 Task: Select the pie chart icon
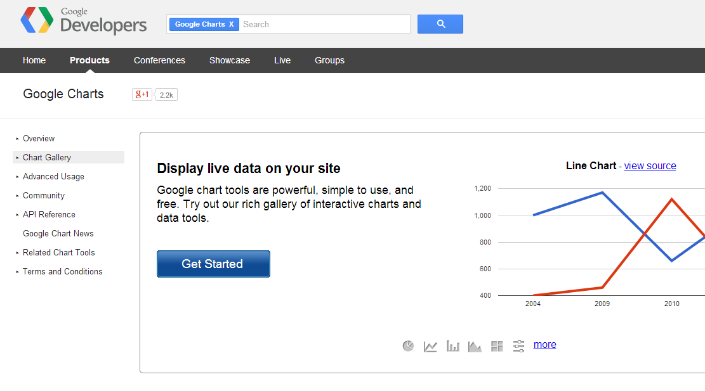coord(409,345)
